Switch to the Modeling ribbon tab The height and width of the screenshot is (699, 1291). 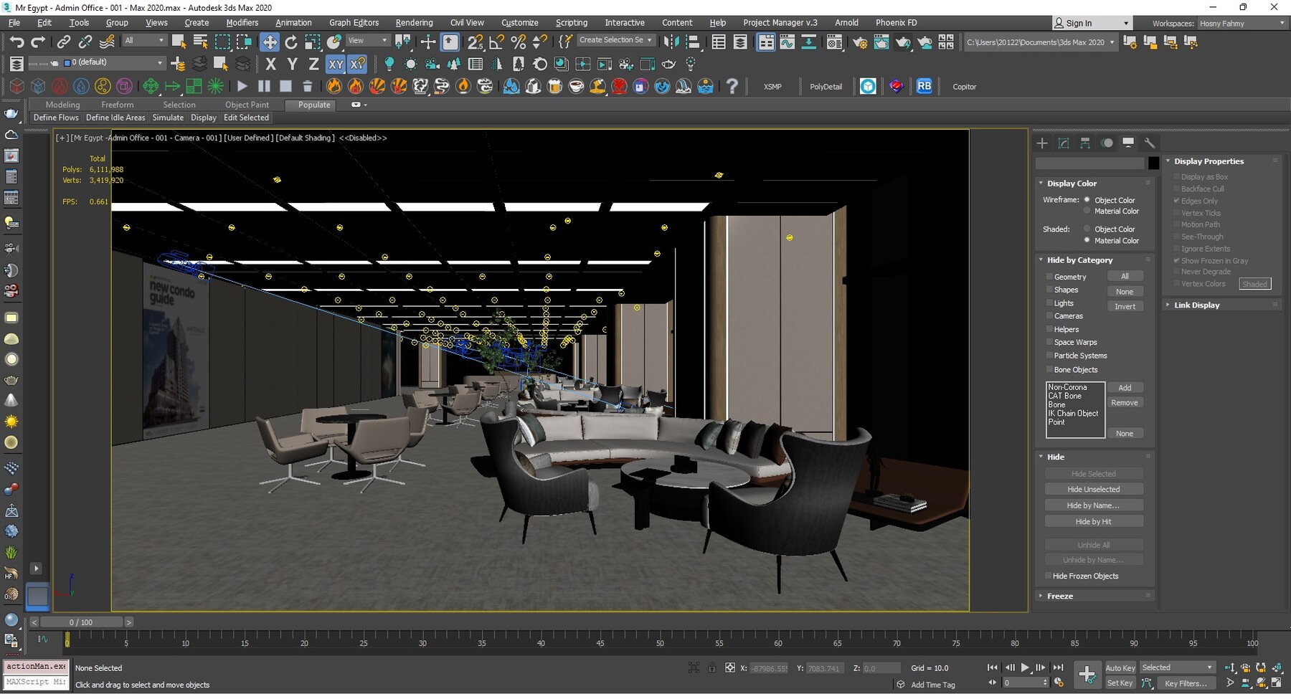point(62,105)
